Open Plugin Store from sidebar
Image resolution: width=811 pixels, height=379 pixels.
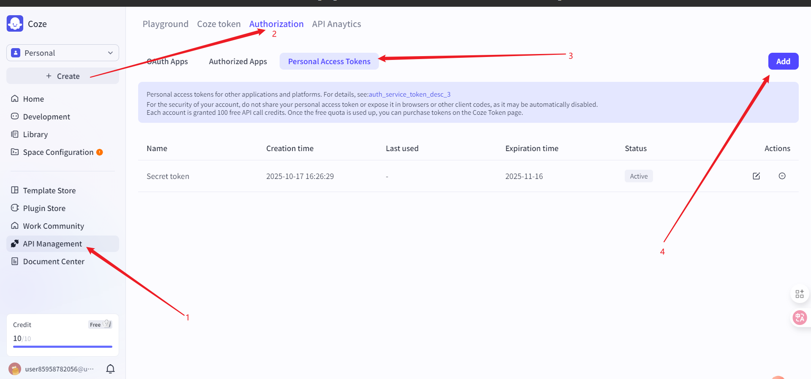[44, 208]
